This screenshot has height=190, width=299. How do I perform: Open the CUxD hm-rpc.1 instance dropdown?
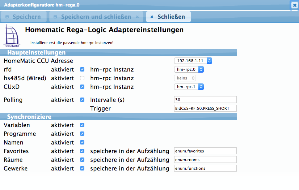[x=189, y=87]
